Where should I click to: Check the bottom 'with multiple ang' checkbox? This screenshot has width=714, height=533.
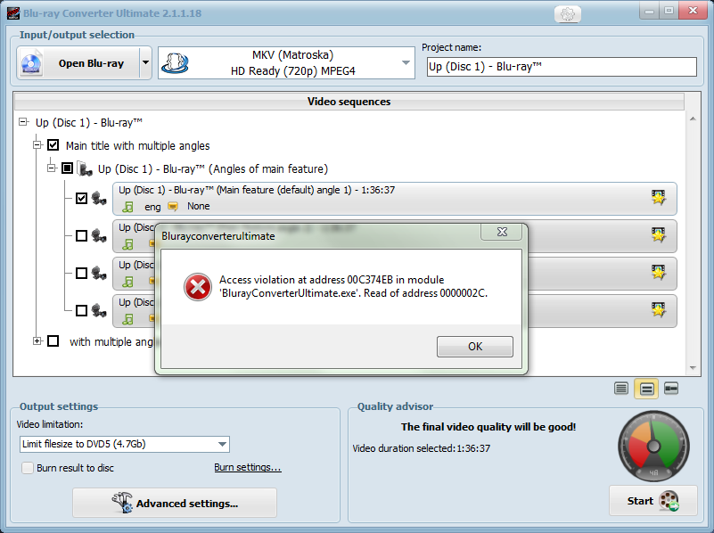click(x=53, y=340)
